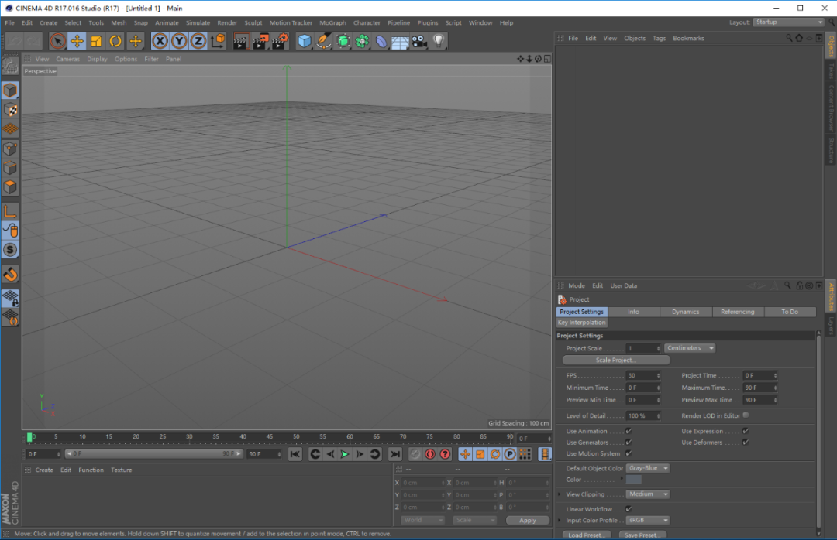
Task: Click the Scale Project button
Action: pos(616,361)
